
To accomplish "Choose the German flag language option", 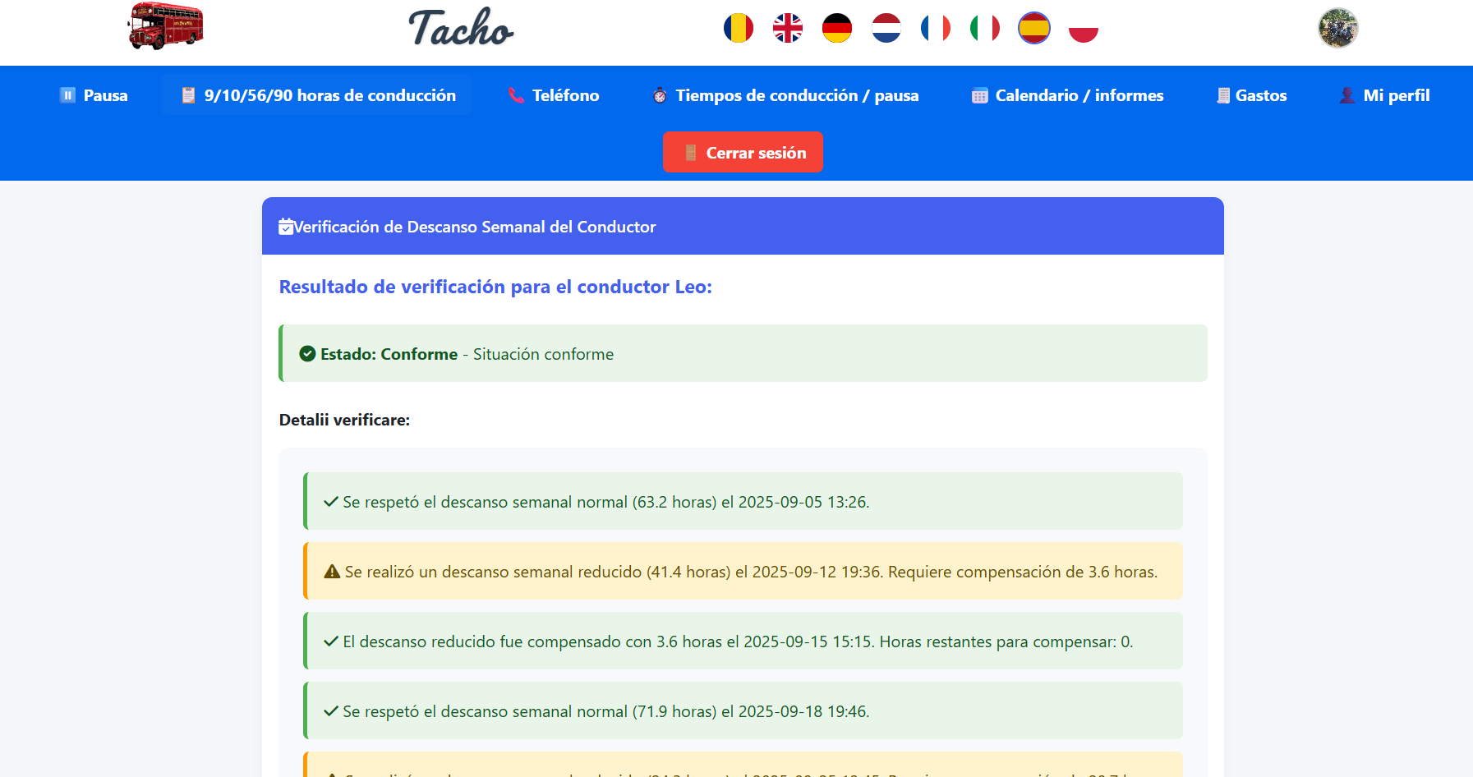I will [836, 28].
